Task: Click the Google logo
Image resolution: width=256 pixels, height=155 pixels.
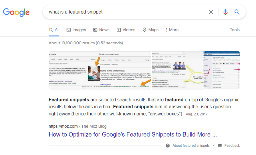Action: [x=16, y=12]
